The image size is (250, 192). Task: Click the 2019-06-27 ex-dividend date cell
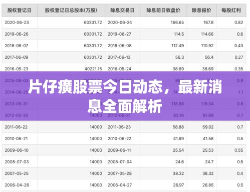click(x=120, y=34)
